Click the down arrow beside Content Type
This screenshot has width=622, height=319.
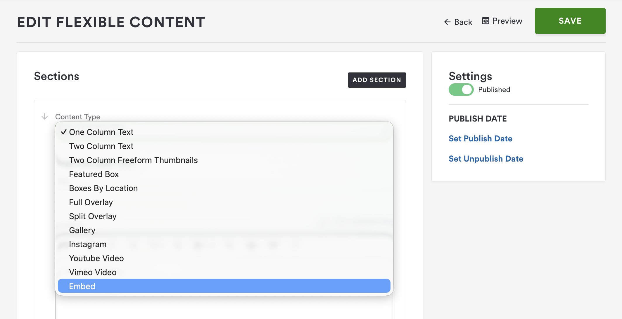45,117
